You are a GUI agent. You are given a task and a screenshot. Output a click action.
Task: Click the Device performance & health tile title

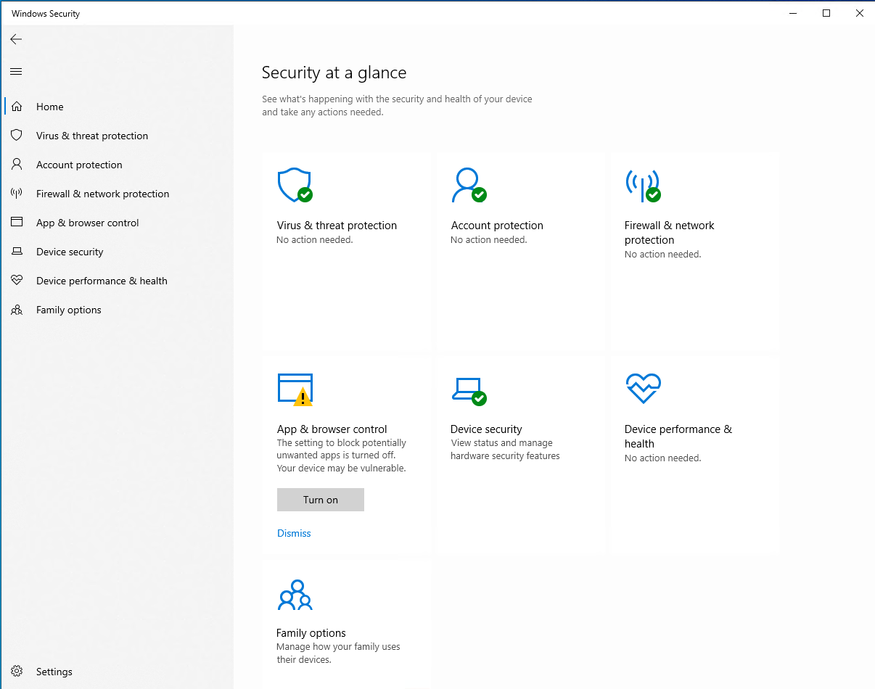point(678,437)
